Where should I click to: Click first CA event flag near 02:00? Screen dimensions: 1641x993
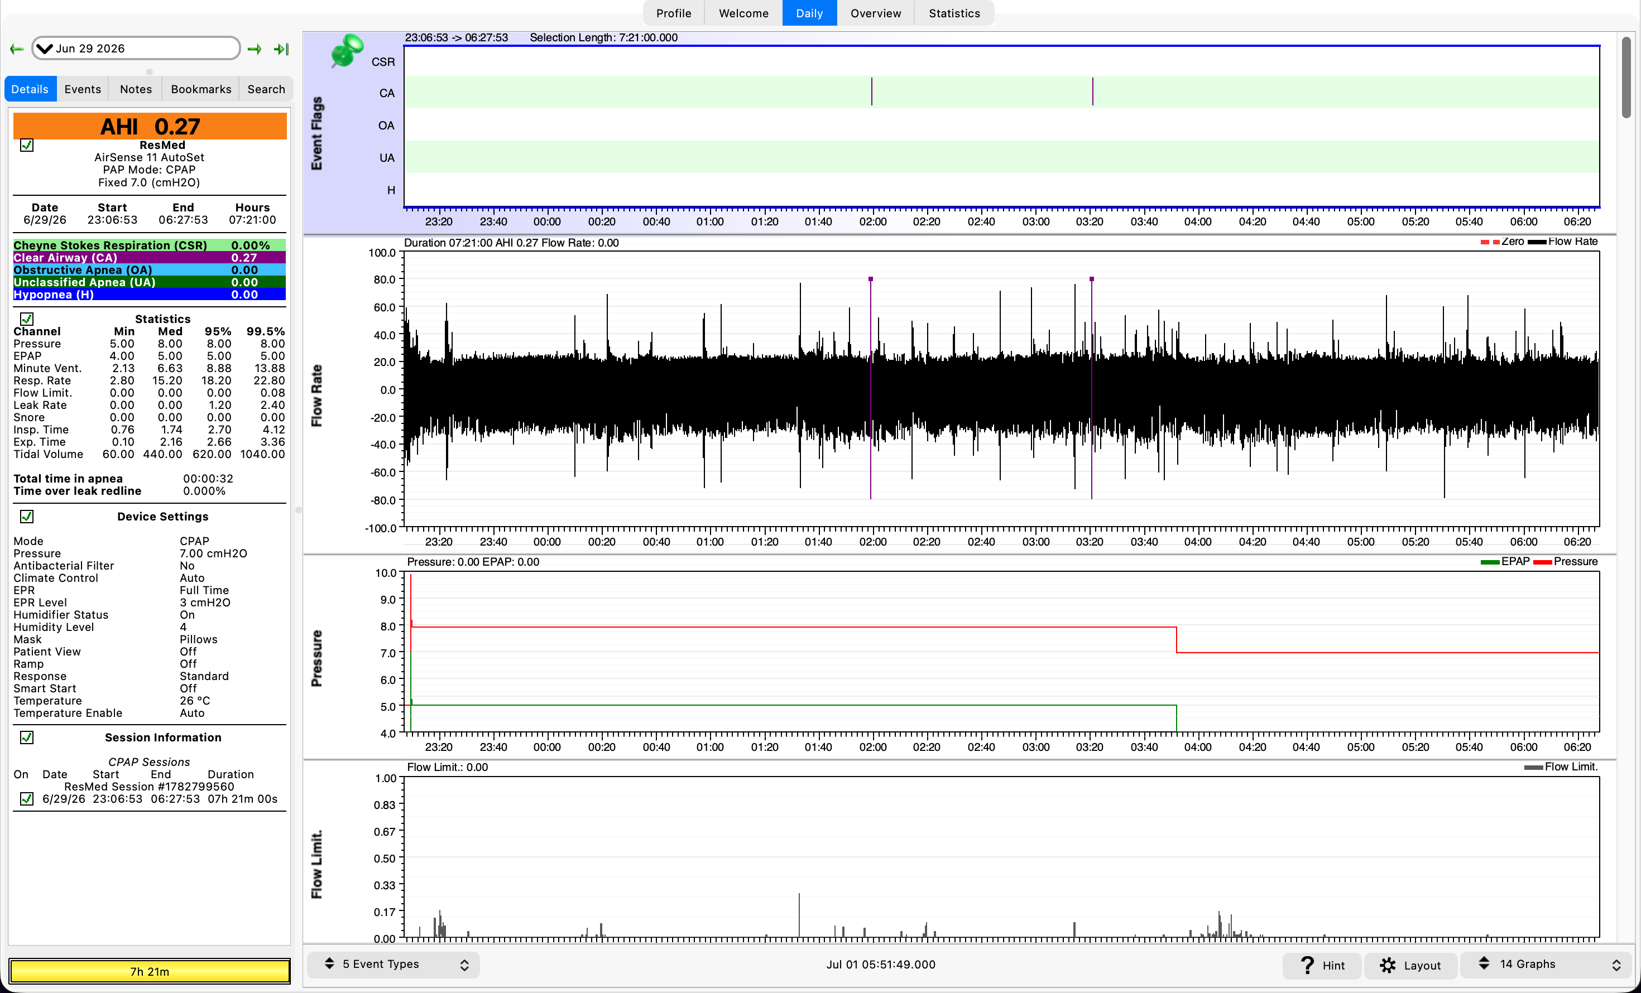coord(871,92)
